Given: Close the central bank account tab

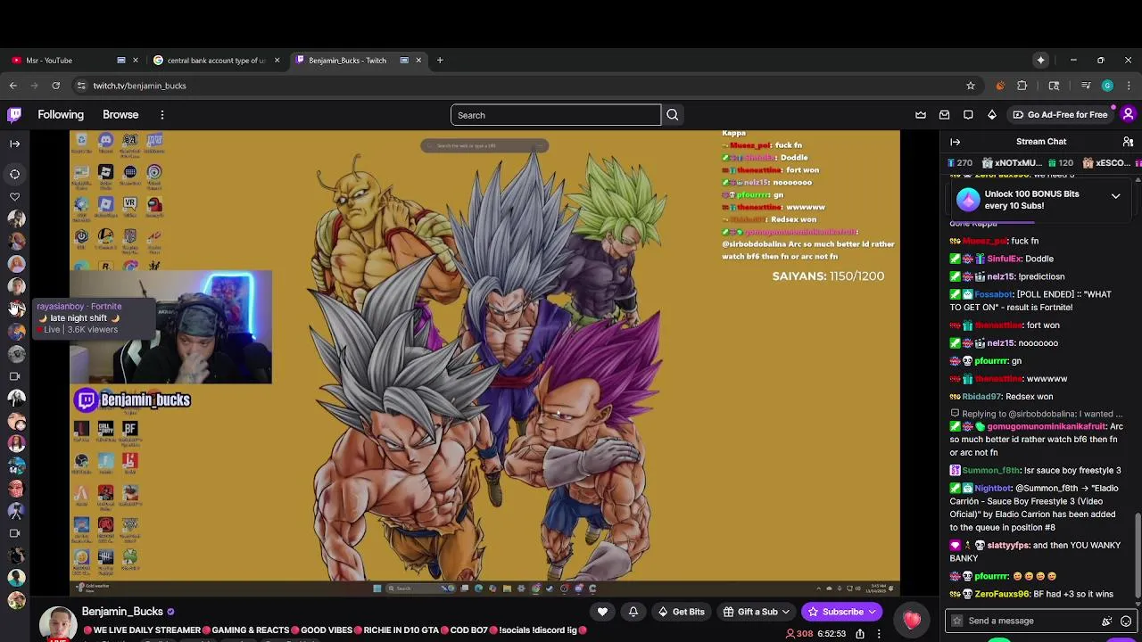Looking at the screenshot, I should [277, 61].
